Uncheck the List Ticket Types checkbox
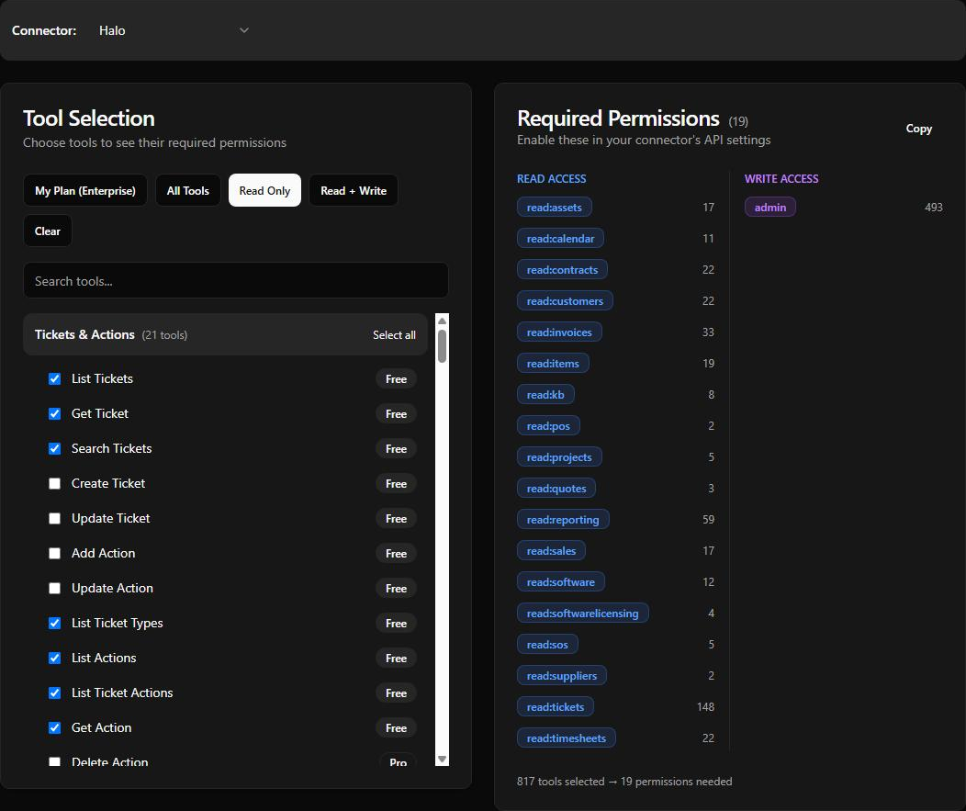Image resolution: width=966 pixels, height=811 pixels. (x=55, y=623)
